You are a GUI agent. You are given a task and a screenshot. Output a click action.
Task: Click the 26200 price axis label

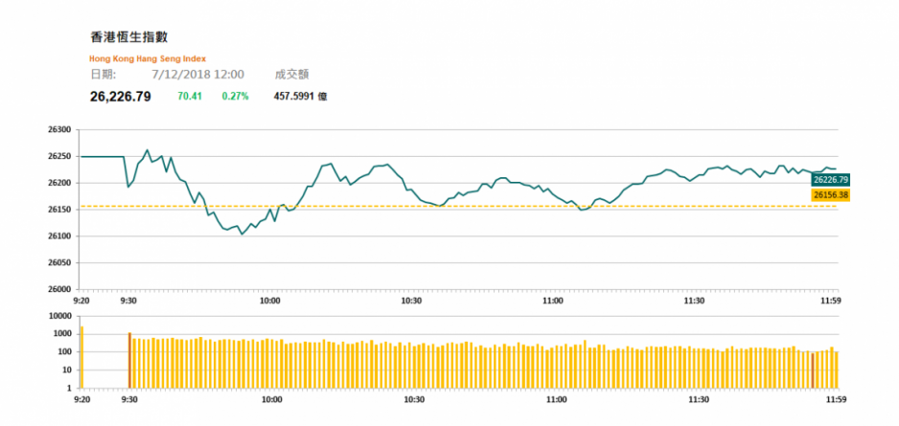(60, 183)
